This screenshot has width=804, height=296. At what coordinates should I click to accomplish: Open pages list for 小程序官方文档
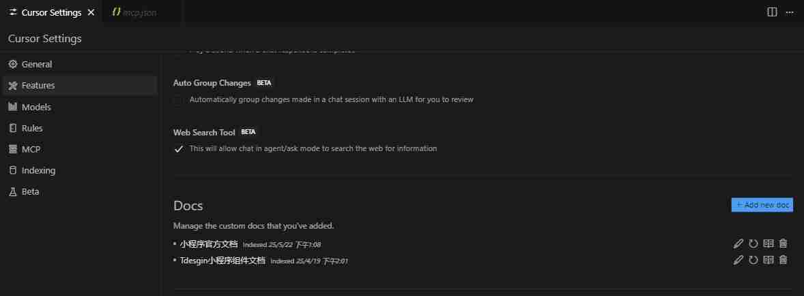pos(768,244)
